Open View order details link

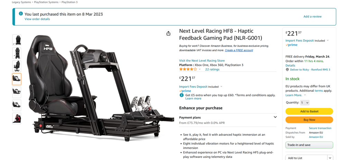click(x=37, y=19)
